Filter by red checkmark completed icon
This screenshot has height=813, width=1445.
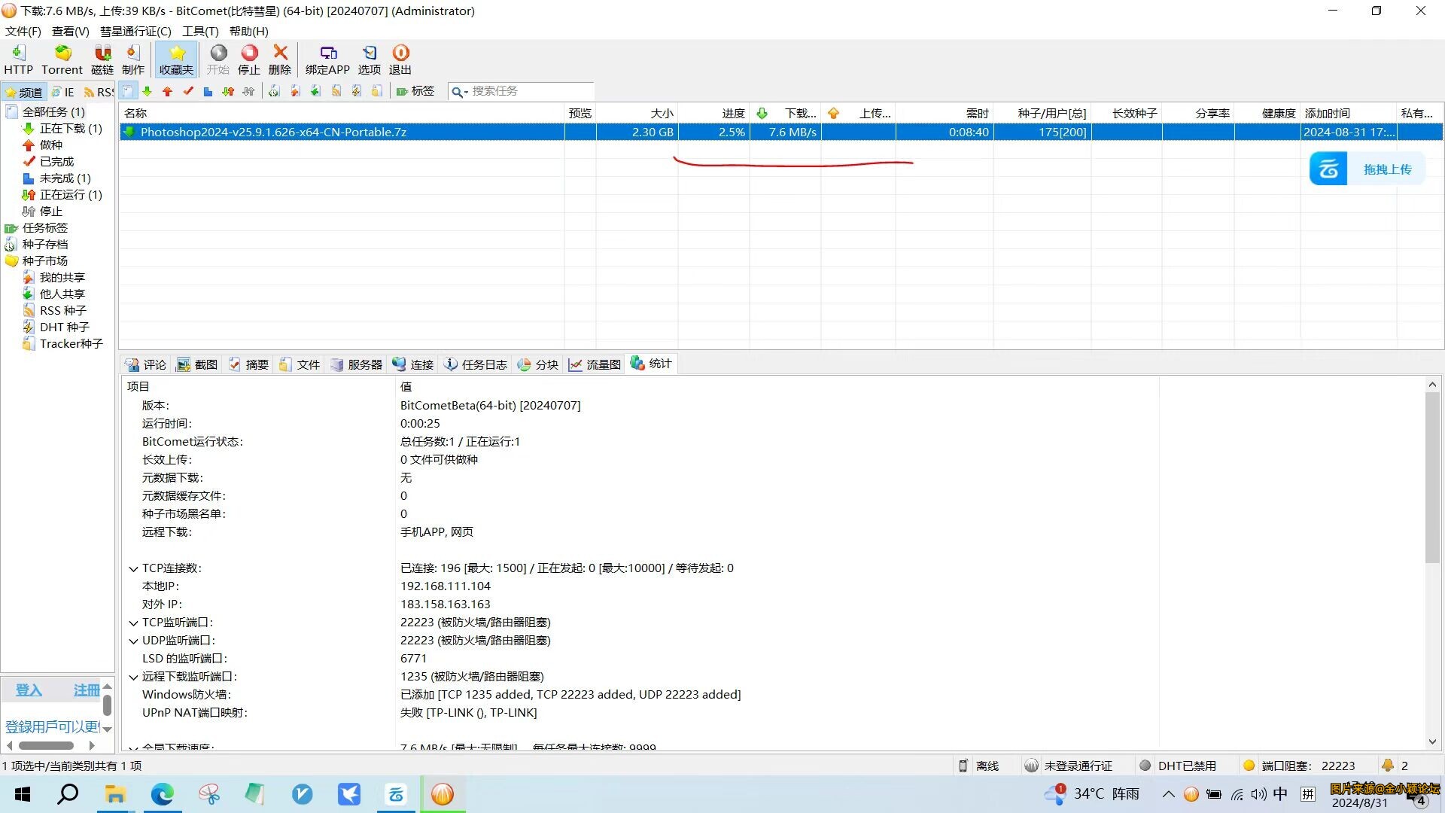(188, 91)
